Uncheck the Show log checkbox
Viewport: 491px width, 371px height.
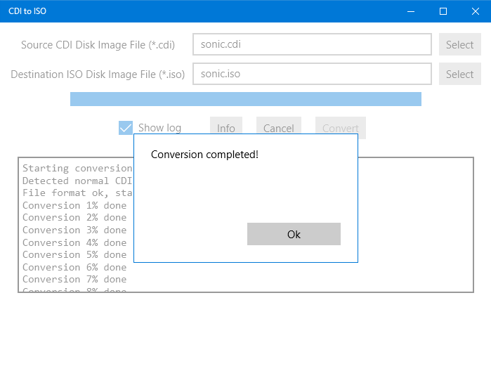126,128
